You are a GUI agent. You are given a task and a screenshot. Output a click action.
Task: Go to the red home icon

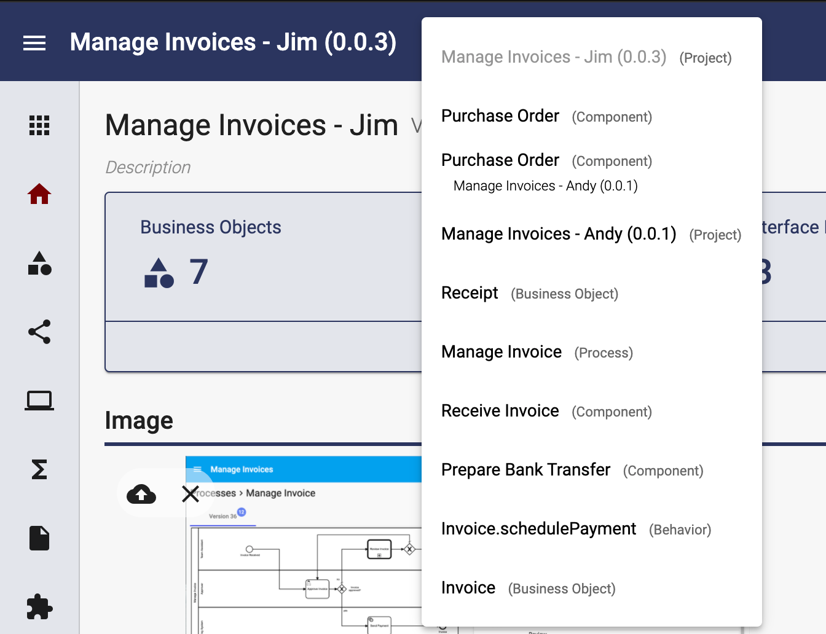coord(39,194)
